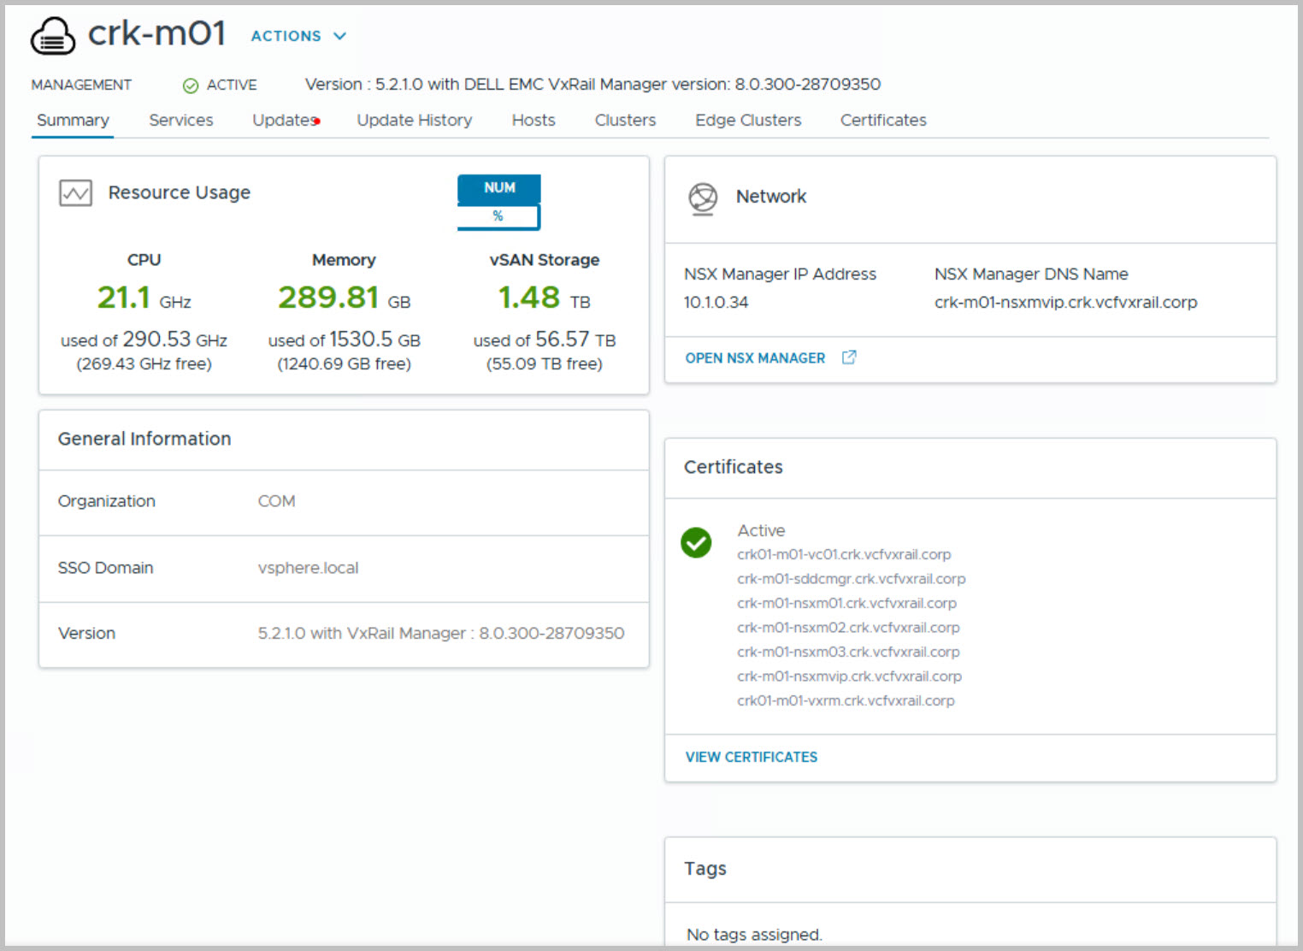Click the external link icon beside Open NSX Manager
This screenshot has width=1303, height=951.
848,357
